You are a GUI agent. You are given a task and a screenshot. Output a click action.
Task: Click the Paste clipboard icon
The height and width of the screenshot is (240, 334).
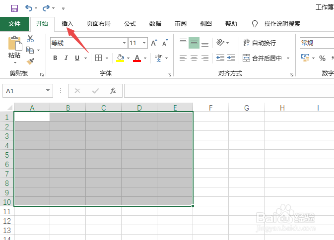click(15, 43)
